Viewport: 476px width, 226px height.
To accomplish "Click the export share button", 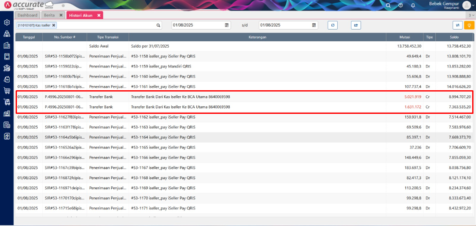I will tap(356, 25).
